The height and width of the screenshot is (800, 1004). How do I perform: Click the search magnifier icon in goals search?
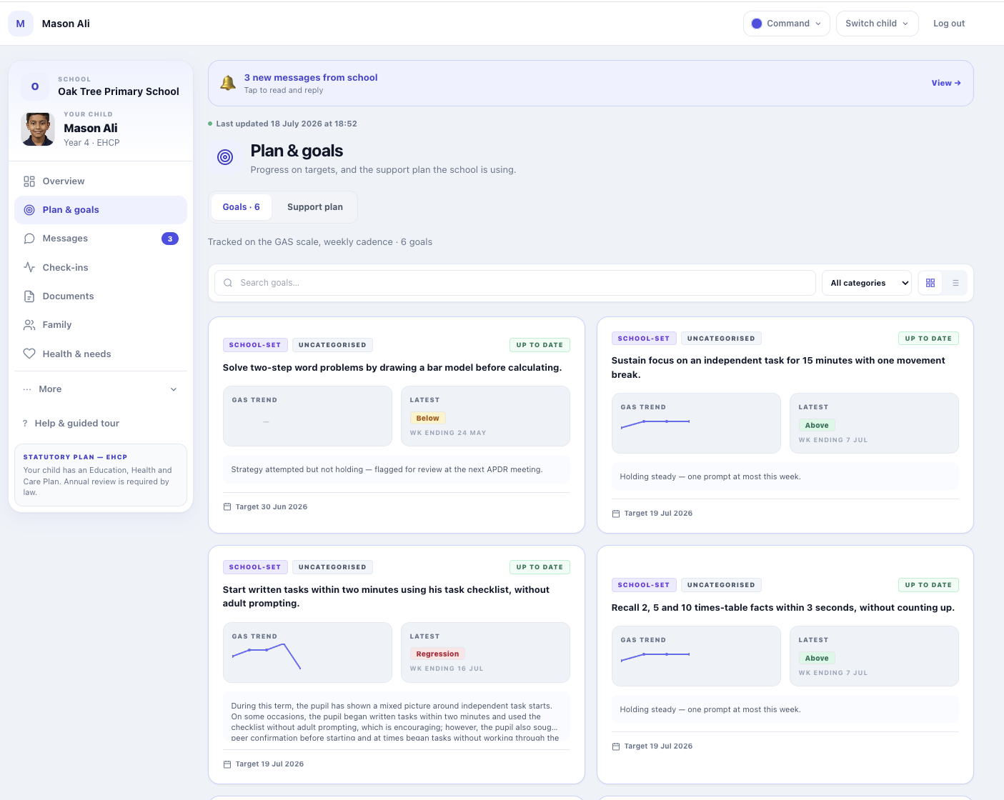228,283
